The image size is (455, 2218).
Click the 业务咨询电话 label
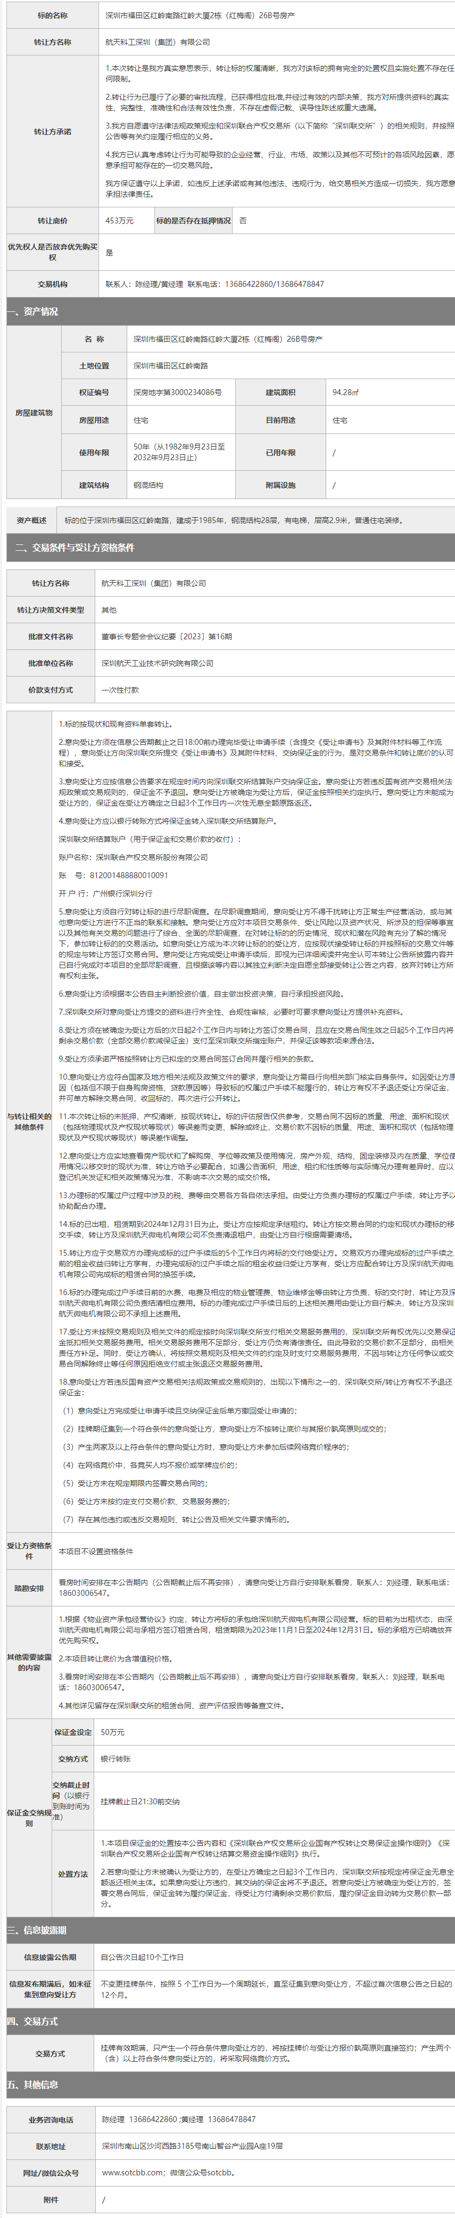pyautogui.click(x=51, y=2120)
